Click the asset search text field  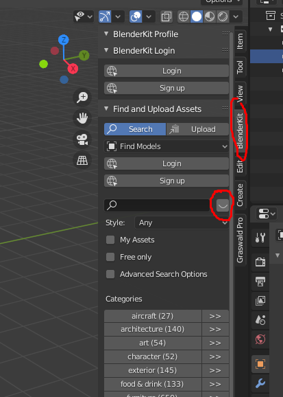click(x=157, y=205)
